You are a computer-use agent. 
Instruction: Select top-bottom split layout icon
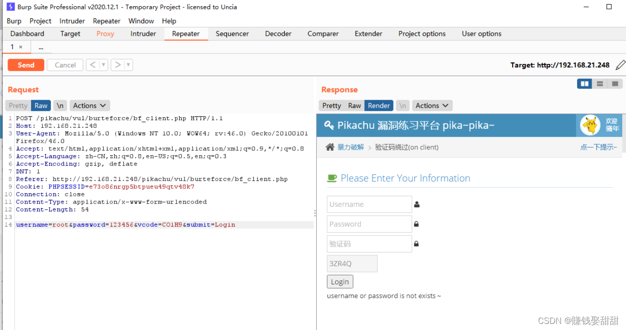pos(600,84)
